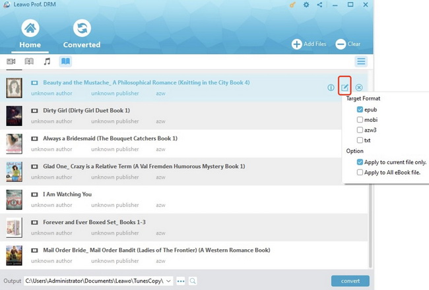Show info for Beauty and the Mustache

coord(331,88)
